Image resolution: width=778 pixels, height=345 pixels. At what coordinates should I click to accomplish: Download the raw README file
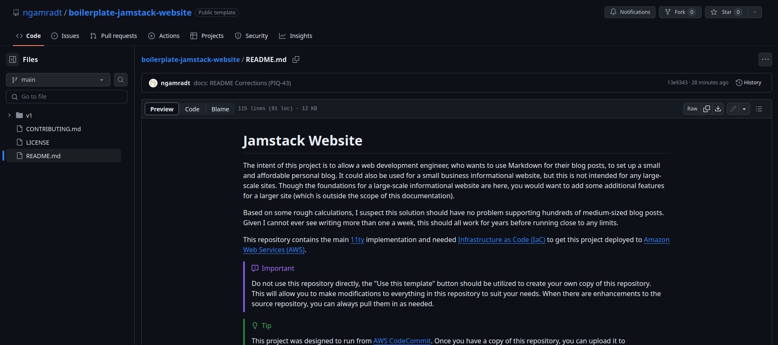(718, 109)
